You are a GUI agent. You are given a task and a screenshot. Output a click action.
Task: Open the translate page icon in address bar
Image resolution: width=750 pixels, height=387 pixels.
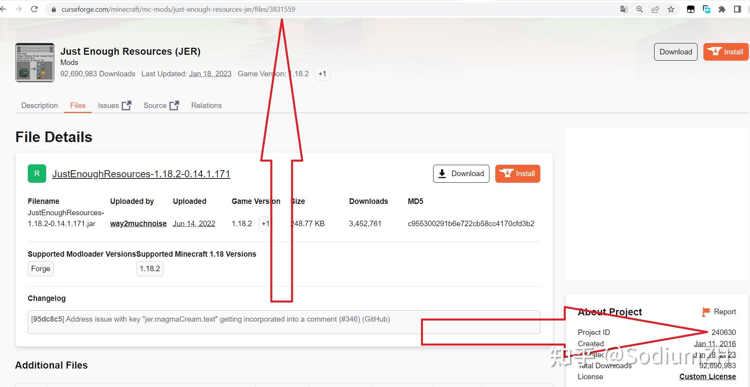pyautogui.click(x=624, y=9)
